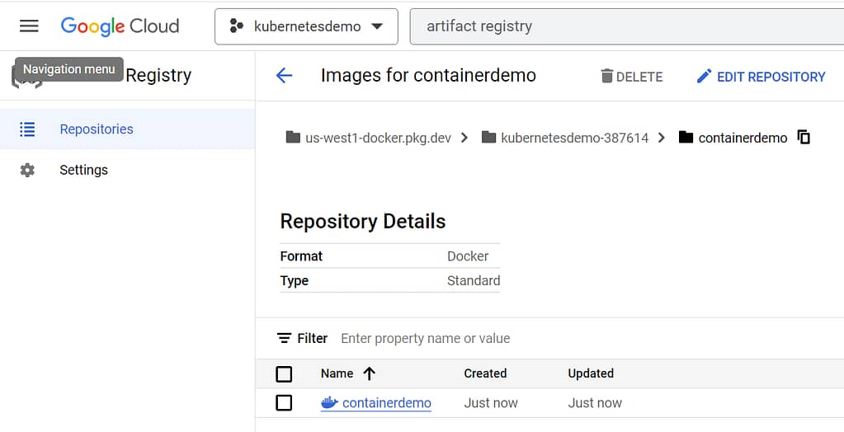Open the kubernetesdemo project selector dropdown
Image resolution: width=844 pixels, height=432 pixels.
coord(306,26)
